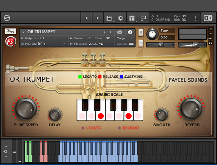The image size is (217, 165).
Task: Show instrument info with the i icon
Action: click(130, 32)
